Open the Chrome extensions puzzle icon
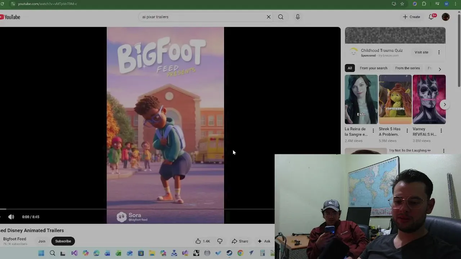Screen dimensions: 461x259 pos(424,4)
